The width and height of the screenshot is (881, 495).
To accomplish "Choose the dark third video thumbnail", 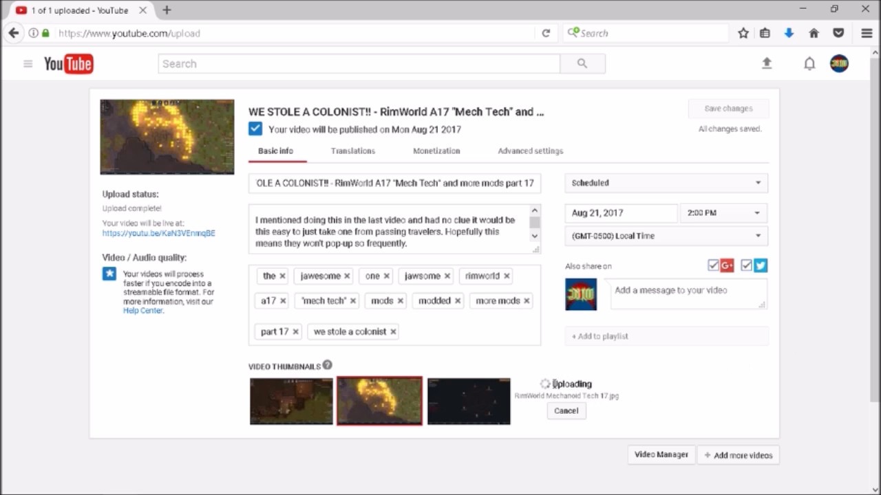I will 469,401.
